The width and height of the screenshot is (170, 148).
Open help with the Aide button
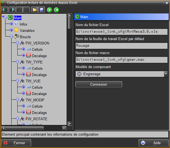153,143
